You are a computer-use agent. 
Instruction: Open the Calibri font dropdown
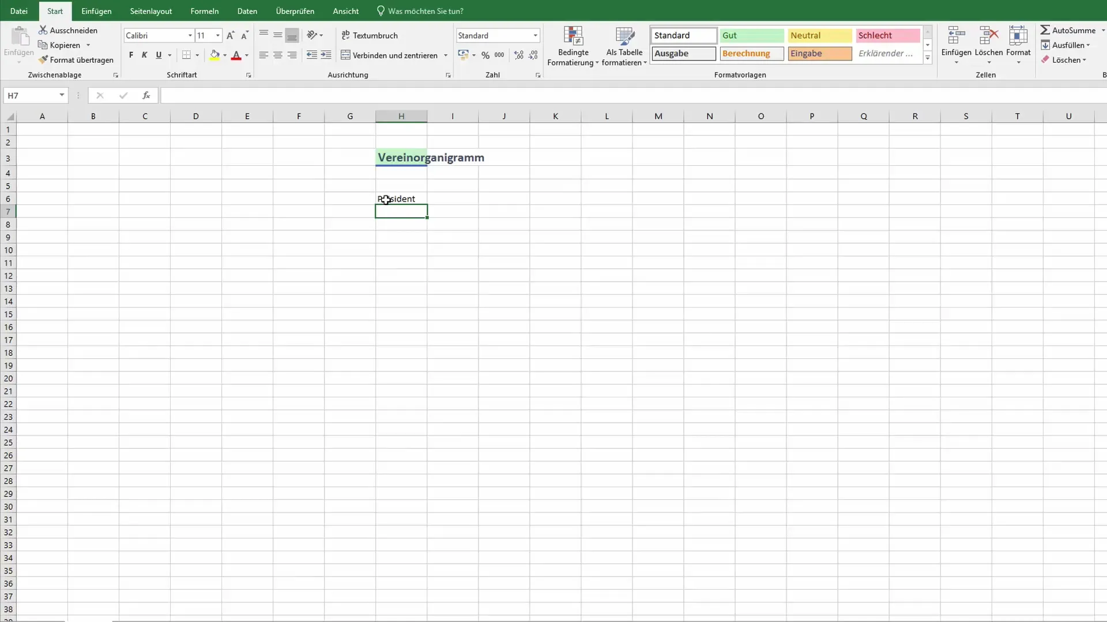pyautogui.click(x=190, y=35)
